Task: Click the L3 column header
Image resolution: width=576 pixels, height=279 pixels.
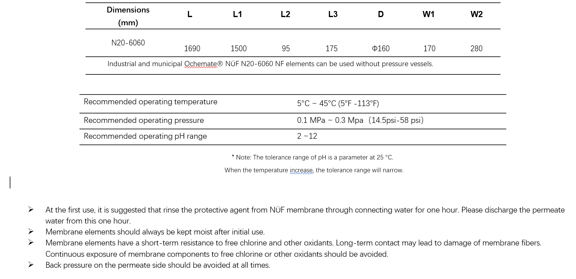Action: [x=333, y=14]
